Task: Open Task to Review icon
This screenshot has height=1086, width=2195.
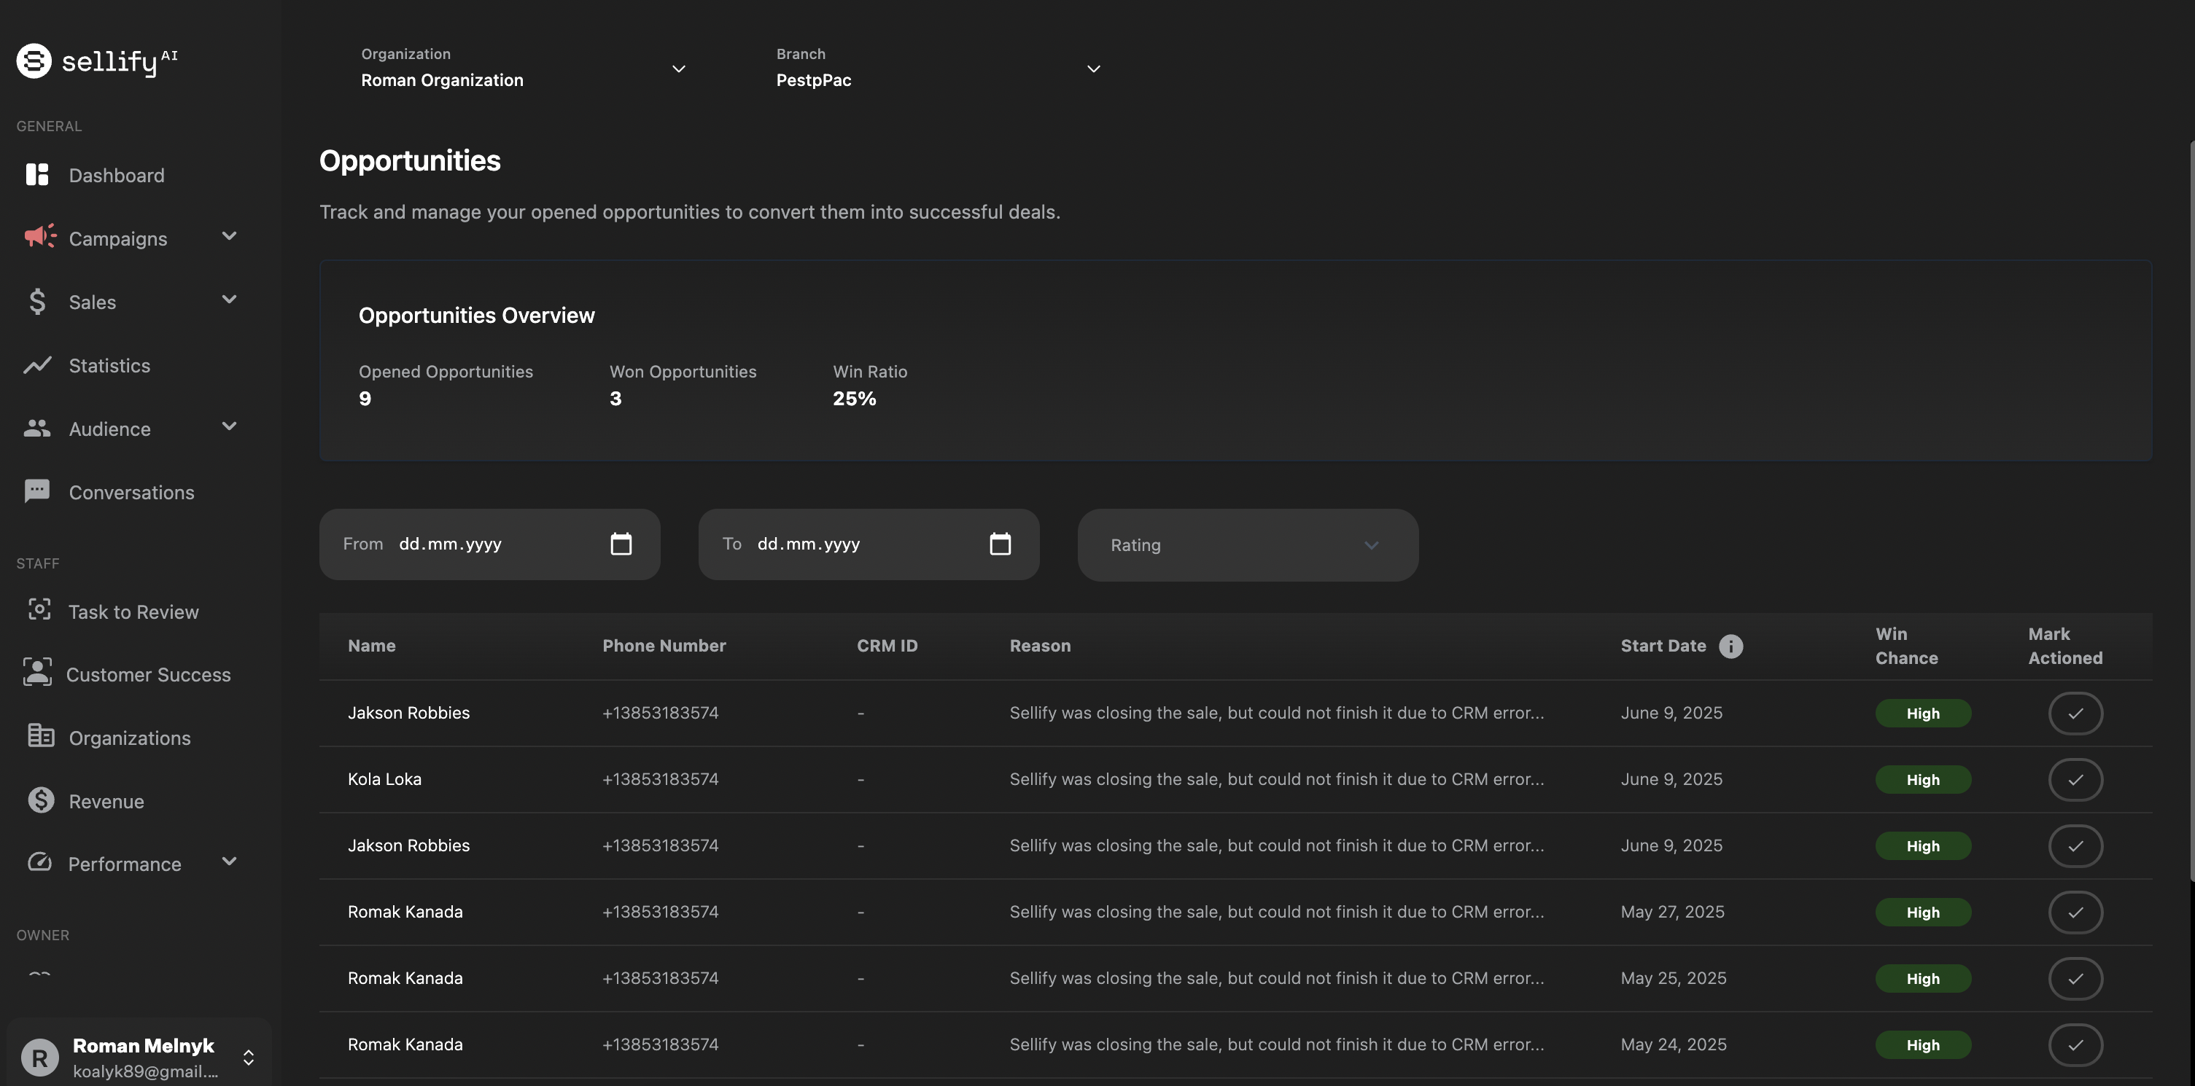Action: [39, 610]
